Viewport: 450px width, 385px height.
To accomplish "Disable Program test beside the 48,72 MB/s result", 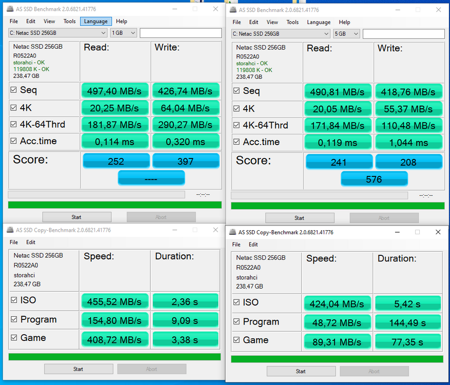I will (x=237, y=322).
